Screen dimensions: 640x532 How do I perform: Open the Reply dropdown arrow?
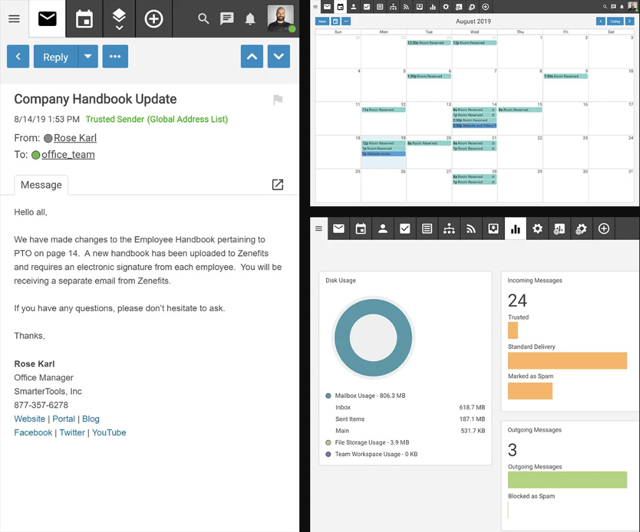point(88,57)
